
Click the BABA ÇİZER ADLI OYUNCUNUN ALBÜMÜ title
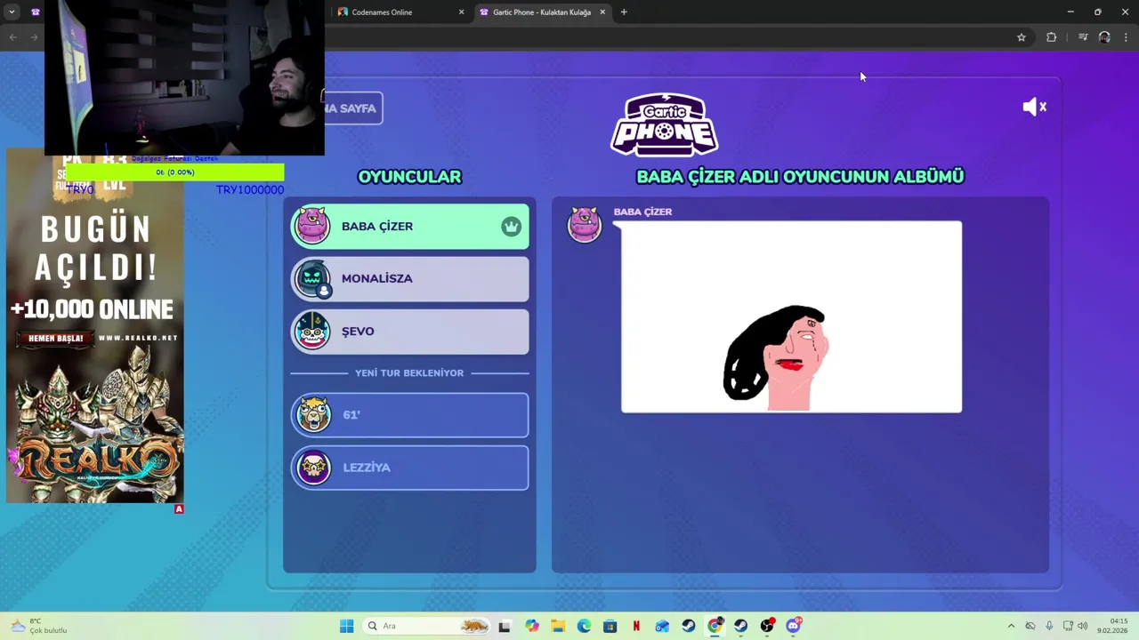coord(800,177)
